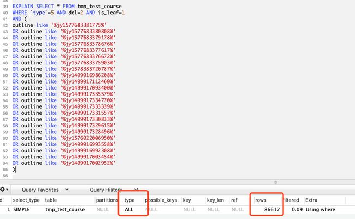Viewport: 355px width, 219px height.
Task: Open the gear settings menu
Action: point(4,190)
